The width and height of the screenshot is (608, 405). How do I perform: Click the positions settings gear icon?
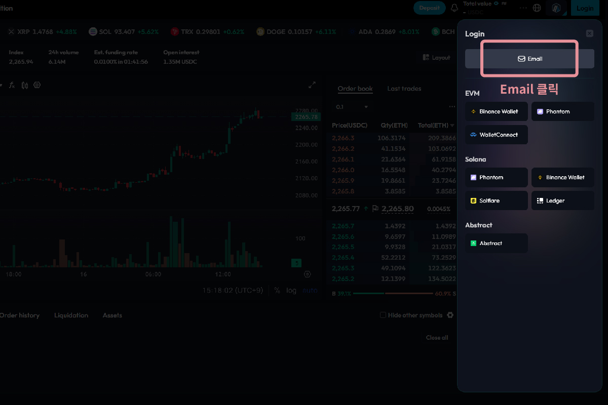coord(450,315)
